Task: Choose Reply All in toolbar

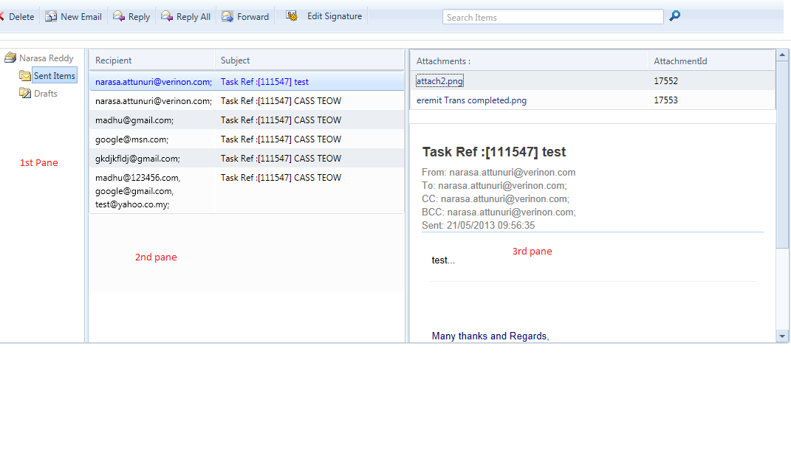Action: tap(186, 17)
